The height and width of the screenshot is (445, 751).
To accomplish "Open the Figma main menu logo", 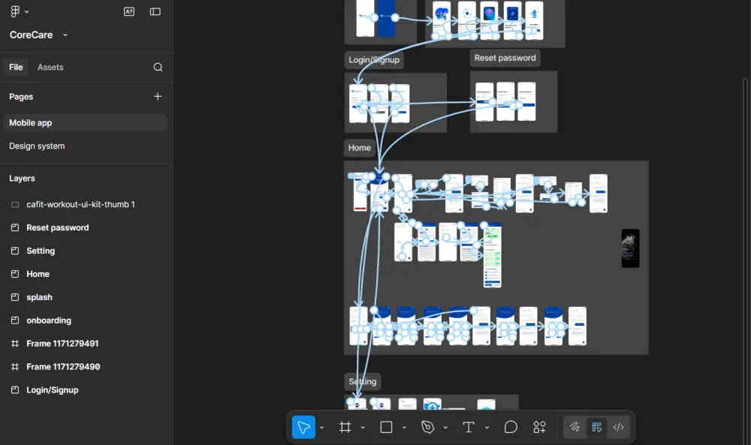I will [x=15, y=11].
